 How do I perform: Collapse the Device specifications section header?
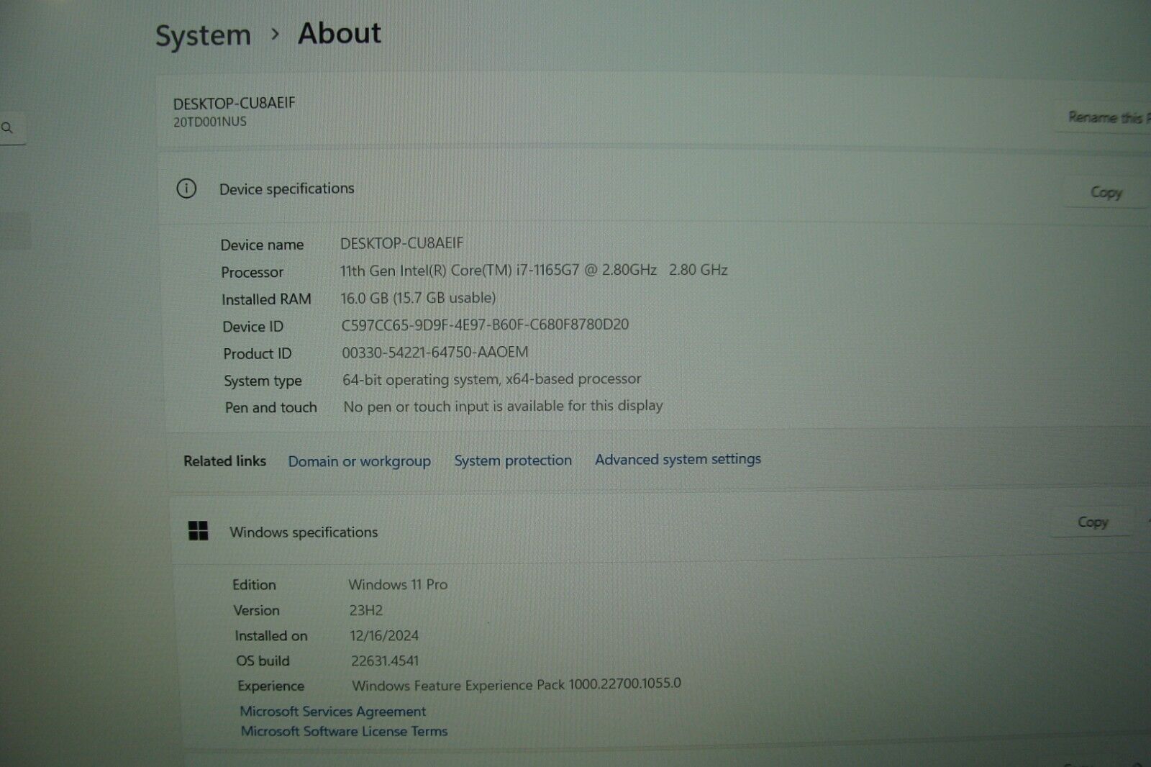coord(655,189)
